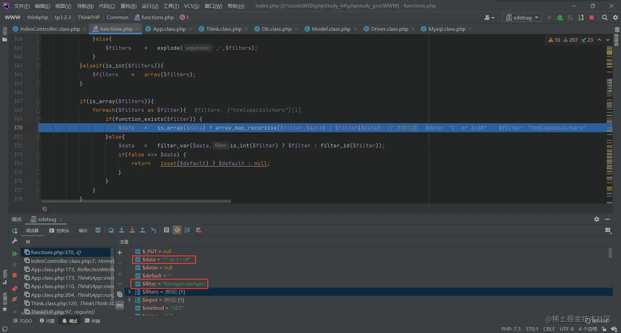The width and height of the screenshot is (621, 333).
Task: Open the Evaluate Expression calculator icon
Action: pos(166,230)
